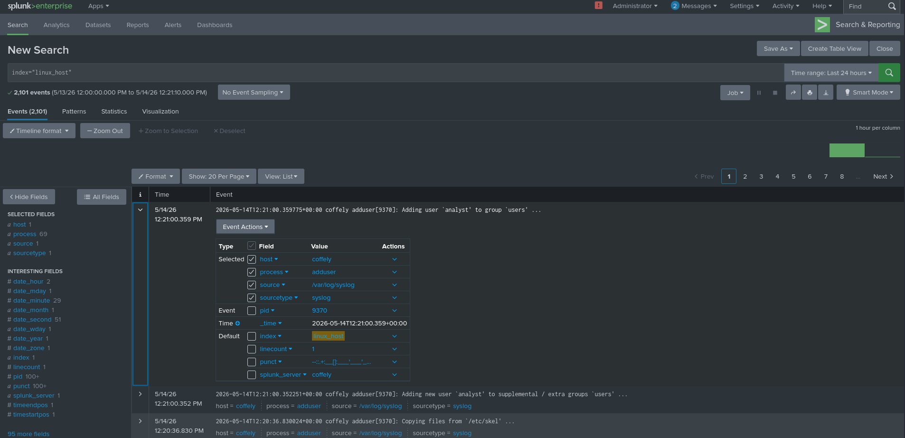
Task: Uncheck the source field checkbox
Action: point(252,285)
